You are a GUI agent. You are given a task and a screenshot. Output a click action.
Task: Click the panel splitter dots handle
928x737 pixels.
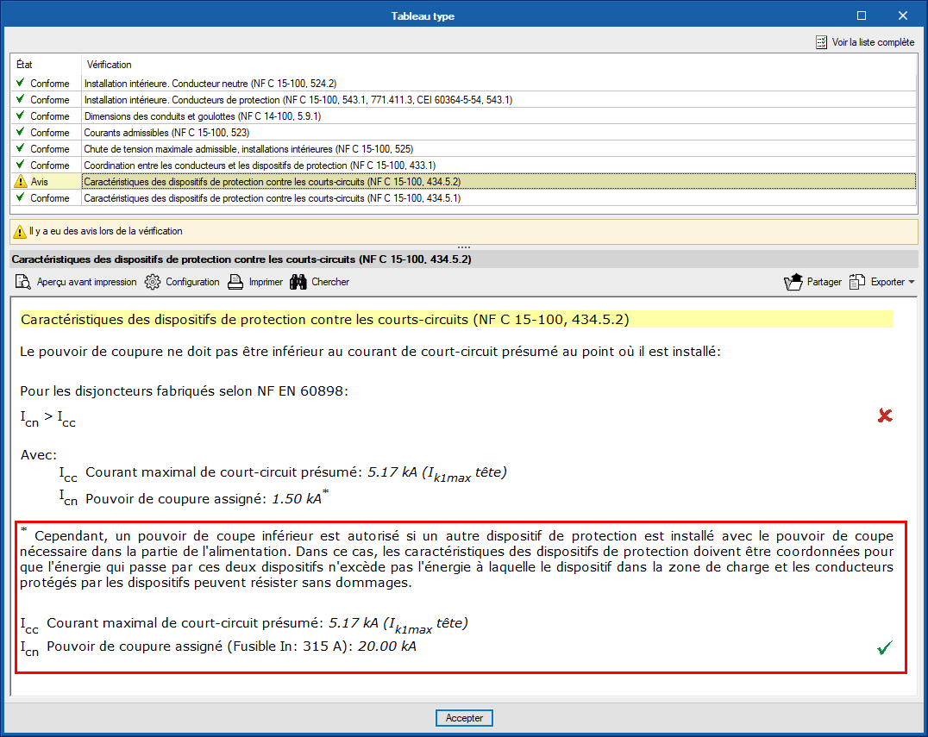(464, 247)
